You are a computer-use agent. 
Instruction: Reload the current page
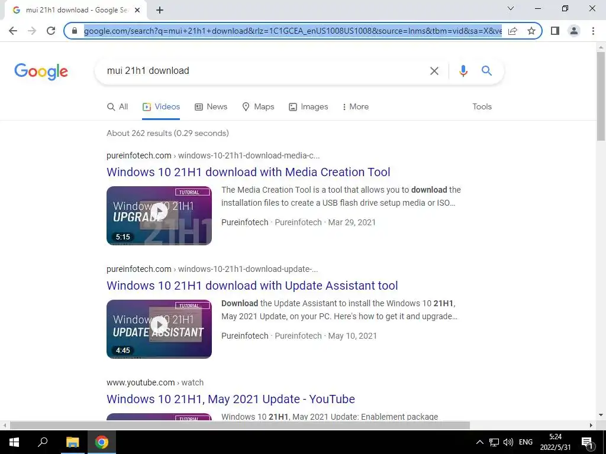(x=51, y=31)
